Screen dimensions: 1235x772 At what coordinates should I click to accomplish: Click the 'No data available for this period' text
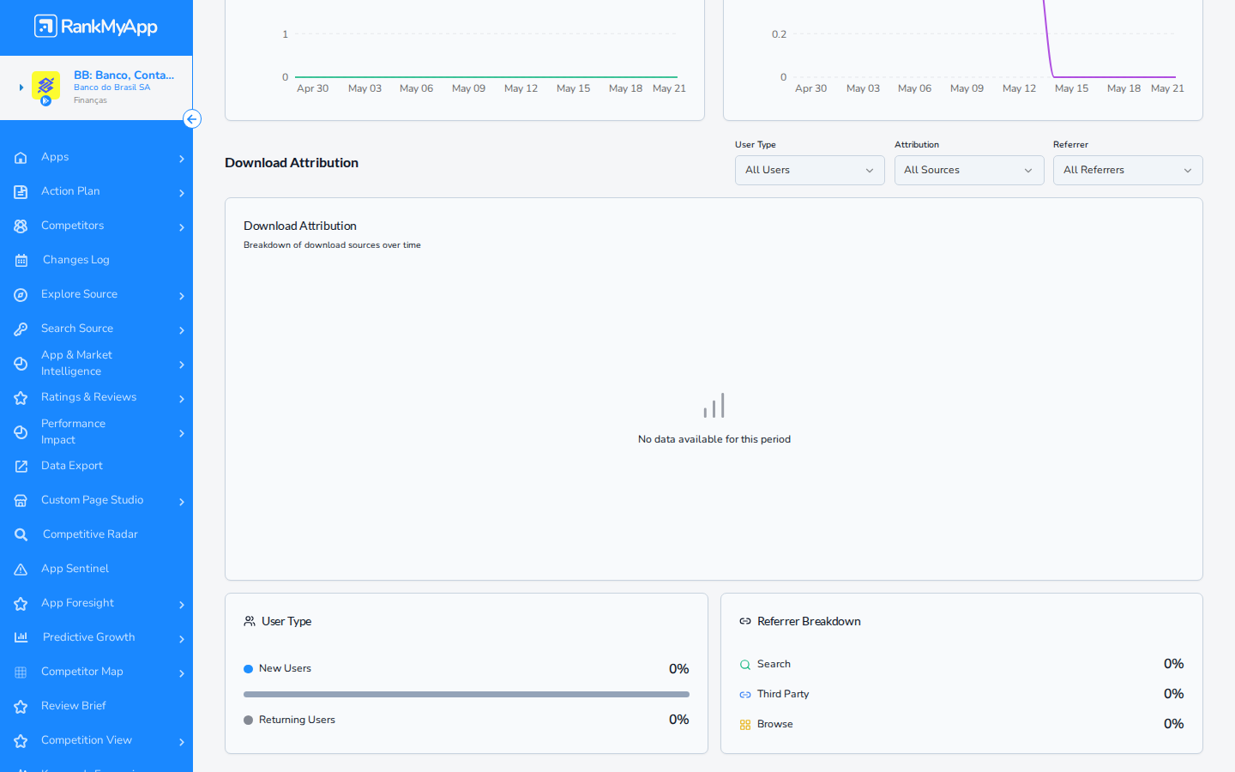(714, 439)
